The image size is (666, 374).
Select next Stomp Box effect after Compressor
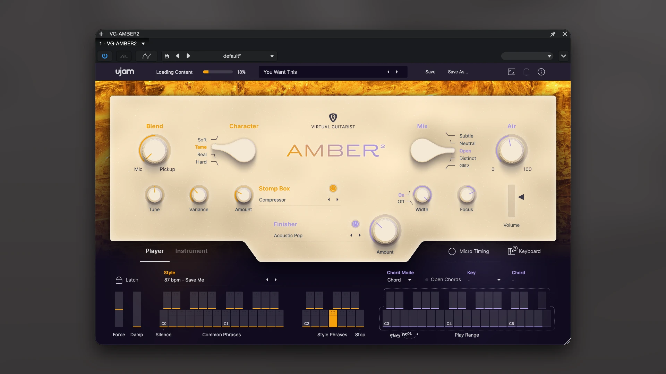click(x=337, y=200)
